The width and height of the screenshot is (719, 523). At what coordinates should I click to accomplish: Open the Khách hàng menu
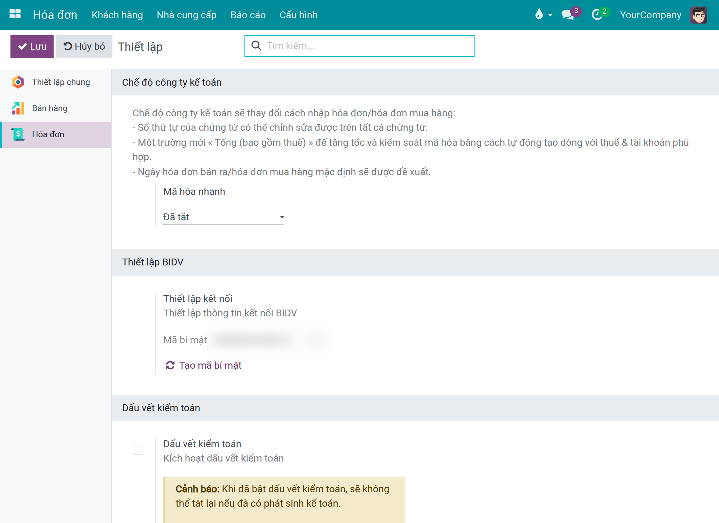(117, 15)
